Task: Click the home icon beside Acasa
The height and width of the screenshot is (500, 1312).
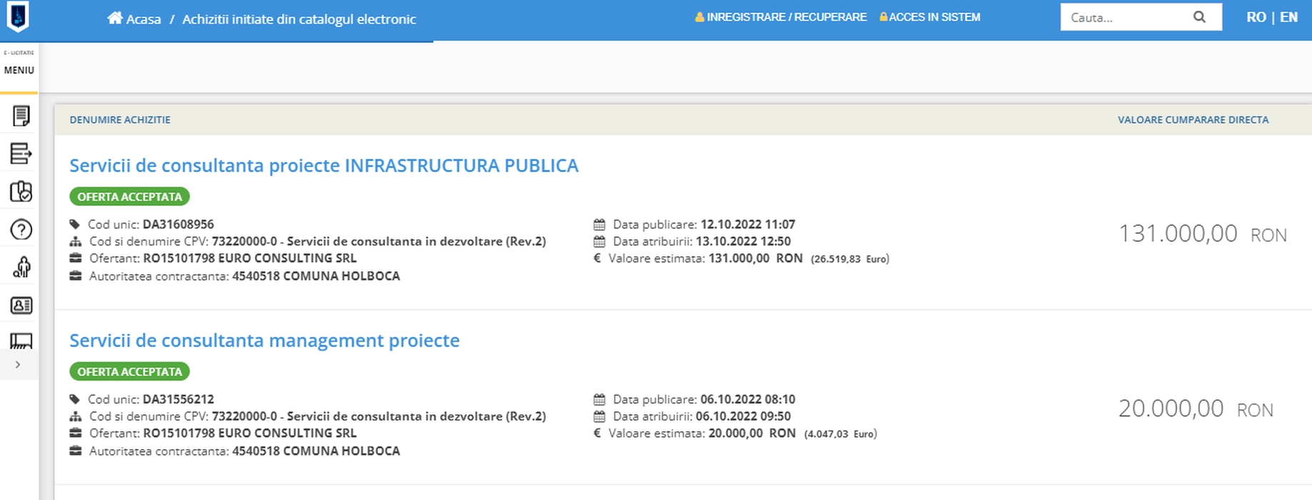Action: [114, 18]
